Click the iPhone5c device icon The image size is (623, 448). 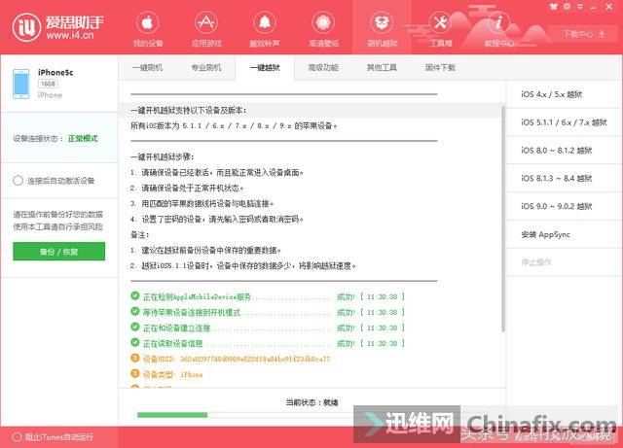coord(21,84)
